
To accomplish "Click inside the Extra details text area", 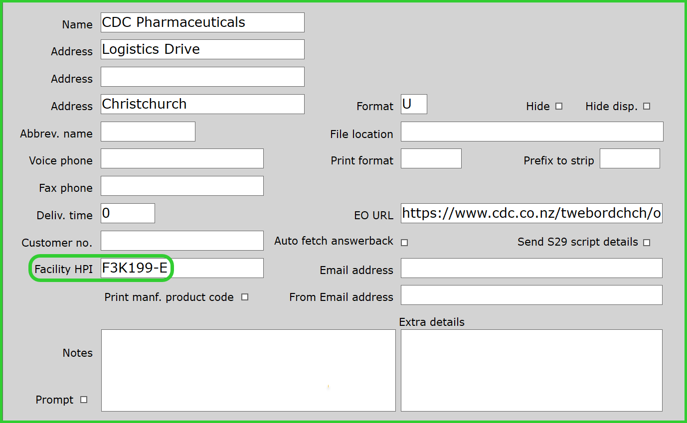I will tap(531, 370).
